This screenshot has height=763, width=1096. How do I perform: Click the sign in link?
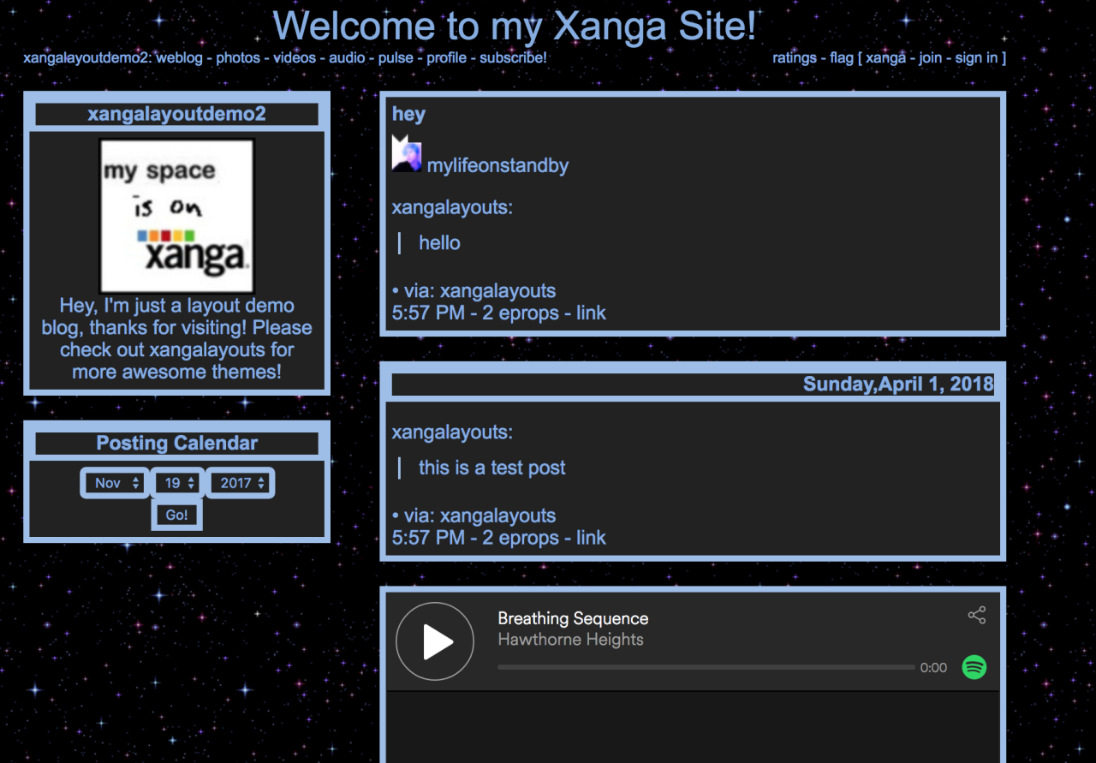(976, 58)
